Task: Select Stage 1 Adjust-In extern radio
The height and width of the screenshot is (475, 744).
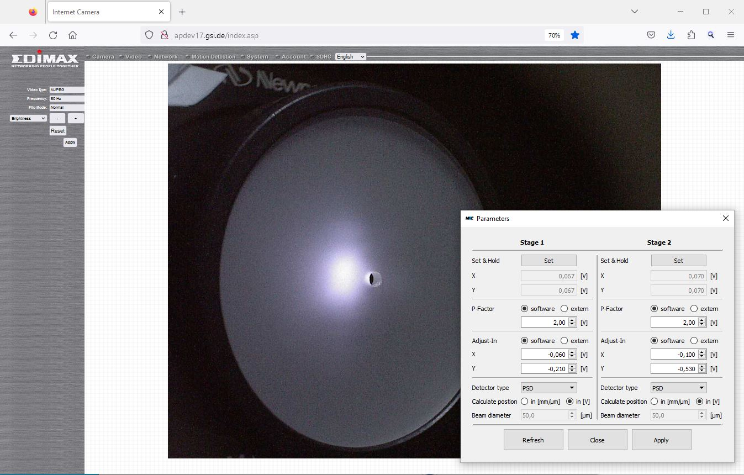Action: pos(564,341)
